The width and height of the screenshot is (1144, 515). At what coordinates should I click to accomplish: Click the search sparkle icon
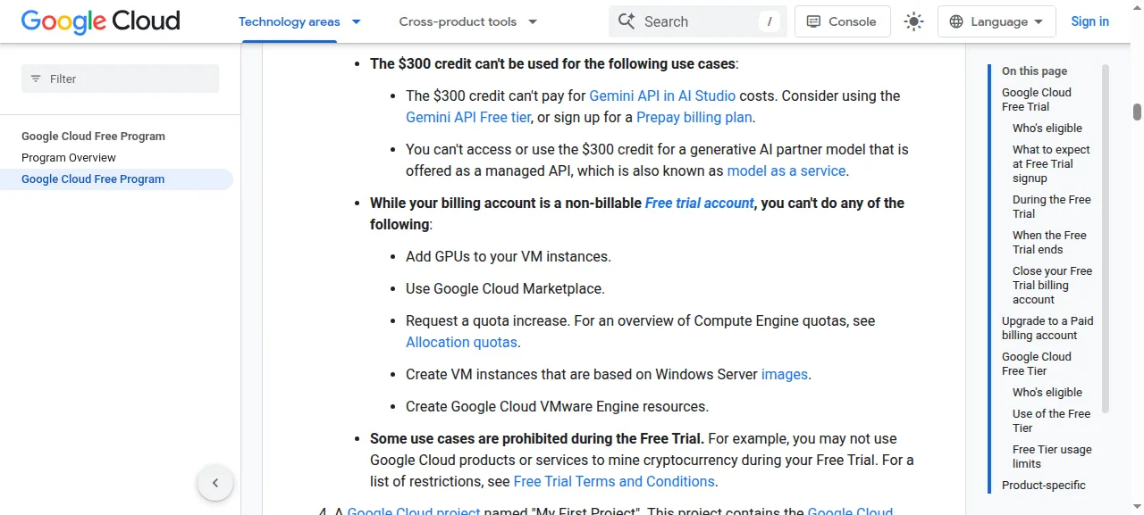click(x=627, y=21)
